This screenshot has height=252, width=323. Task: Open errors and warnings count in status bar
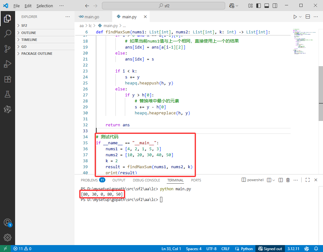(22, 249)
